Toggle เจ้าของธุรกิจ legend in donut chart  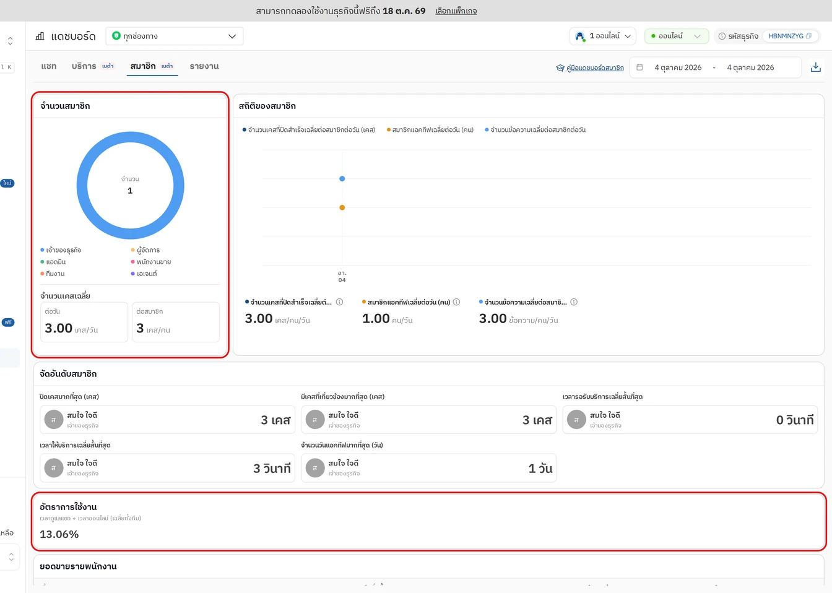tap(61, 250)
